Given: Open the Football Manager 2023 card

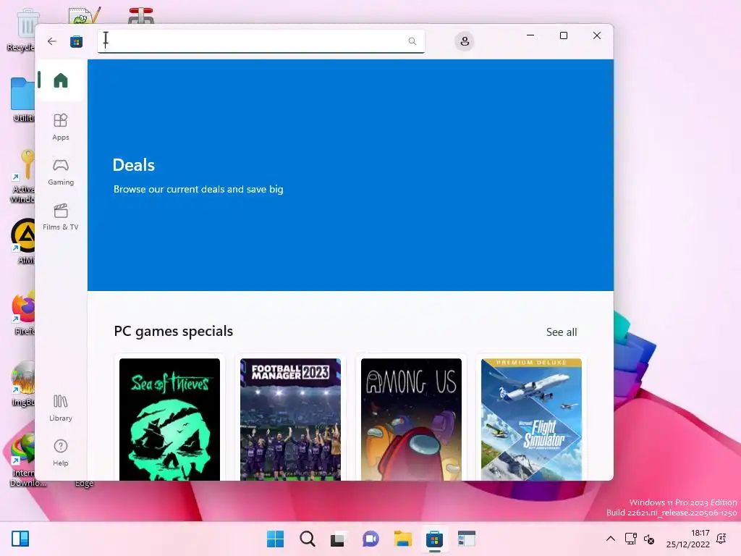Looking at the screenshot, I should click(x=290, y=418).
